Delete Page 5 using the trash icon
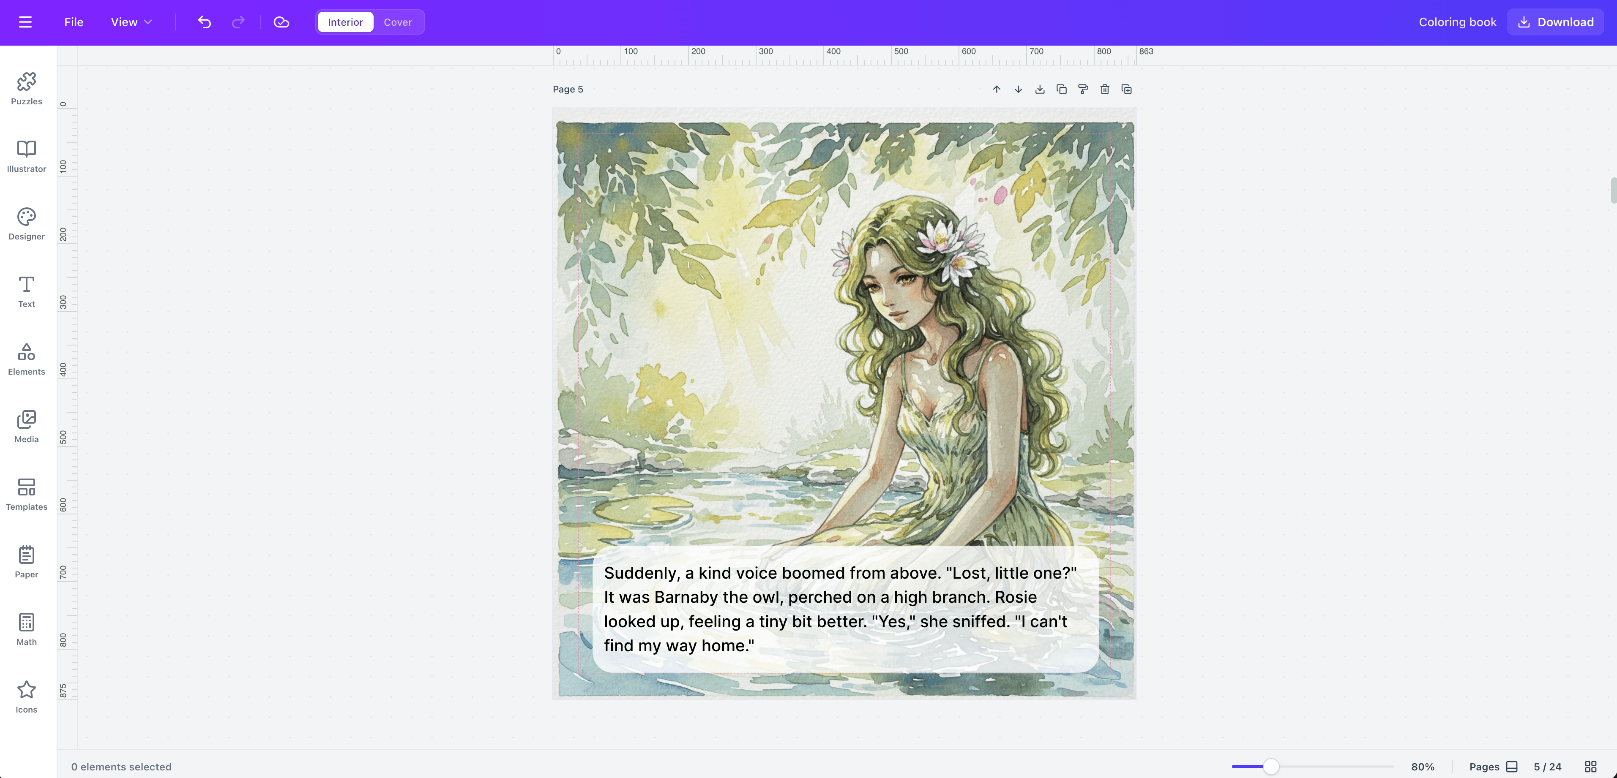1617x778 pixels. pos(1105,89)
